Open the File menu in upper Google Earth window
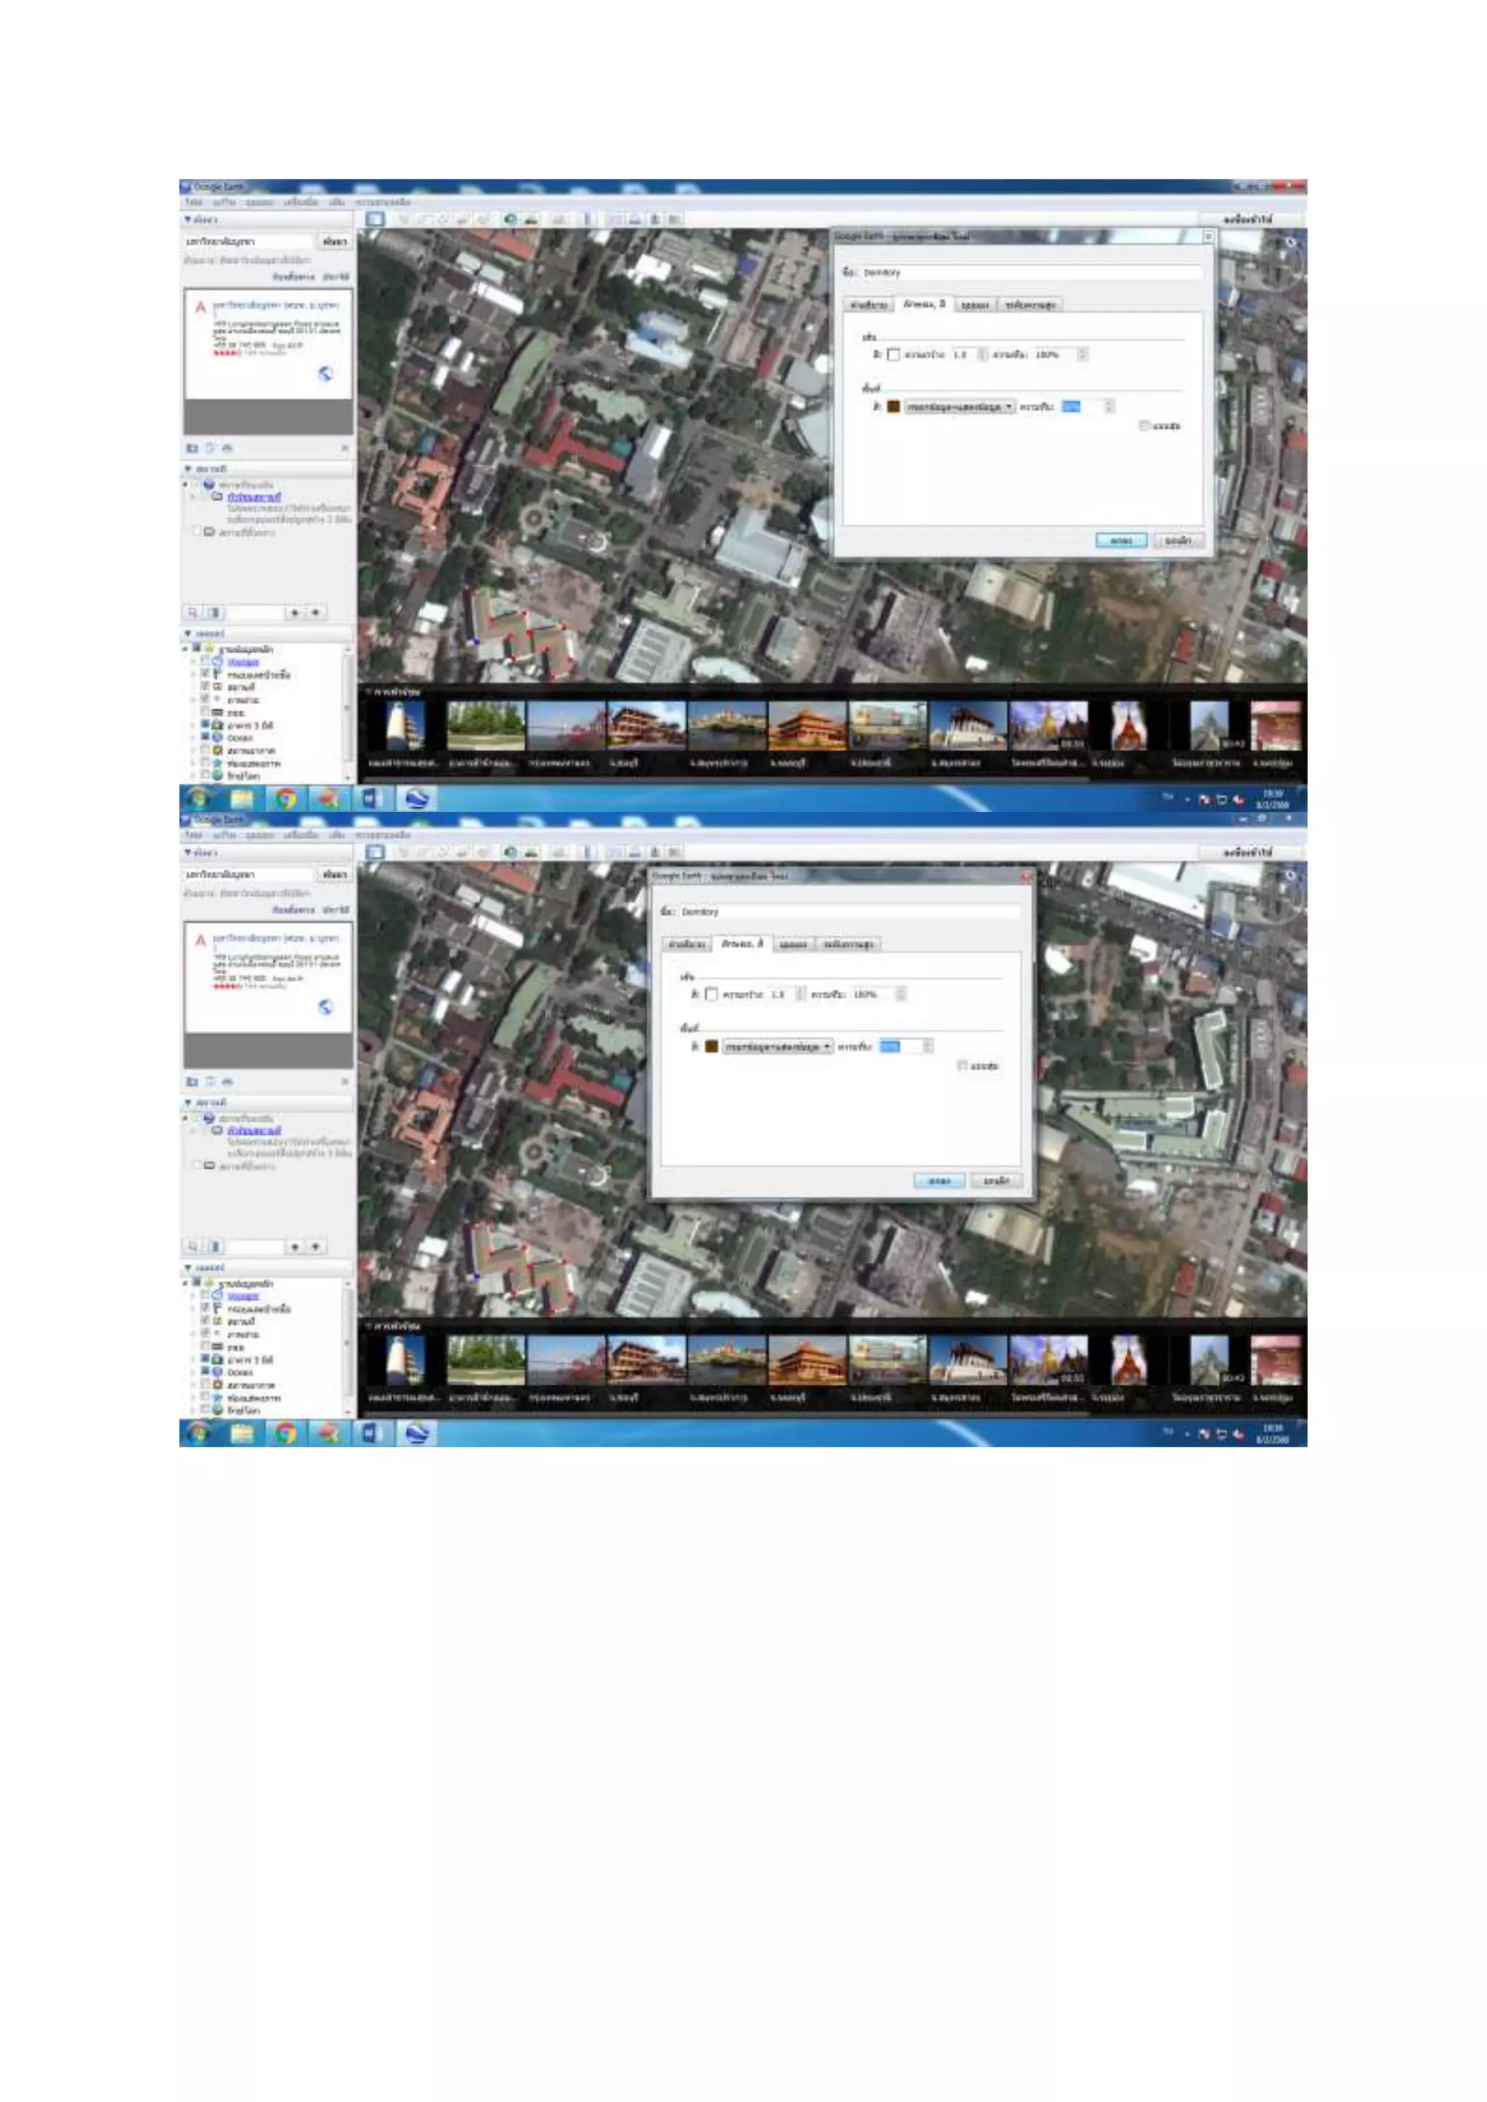 pos(193,201)
